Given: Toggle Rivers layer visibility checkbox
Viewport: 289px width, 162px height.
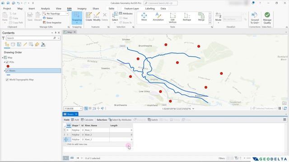Looking at the screenshot, I should [x=7, y=71].
